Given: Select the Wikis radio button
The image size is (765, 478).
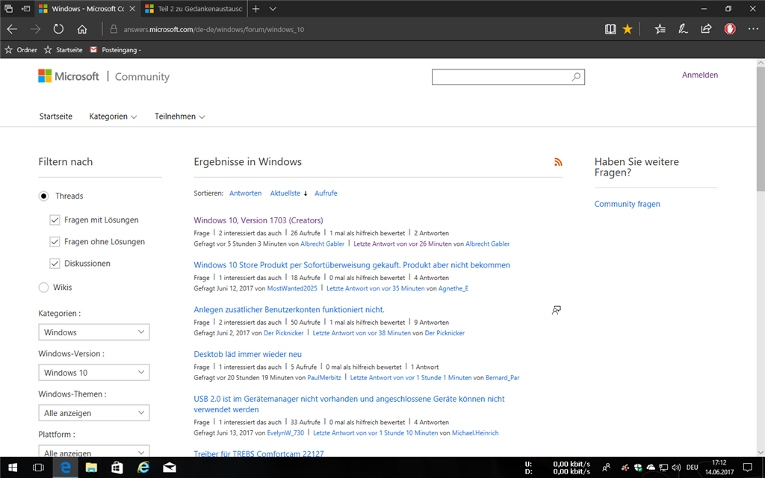Looking at the screenshot, I should 43,288.
